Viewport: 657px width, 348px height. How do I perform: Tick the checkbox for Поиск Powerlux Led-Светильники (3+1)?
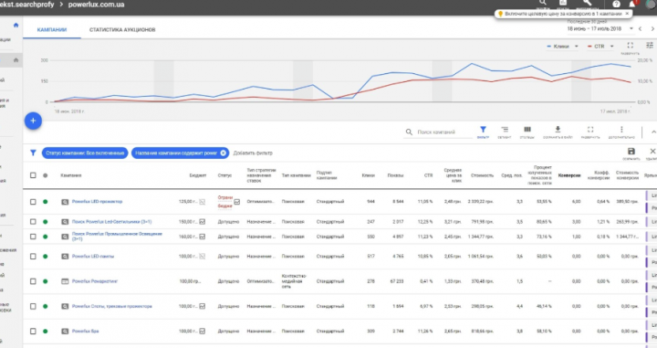pos(33,222)
